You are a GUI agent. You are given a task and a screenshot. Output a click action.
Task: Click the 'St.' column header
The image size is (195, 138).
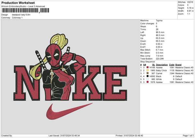[x=154, y=65]
